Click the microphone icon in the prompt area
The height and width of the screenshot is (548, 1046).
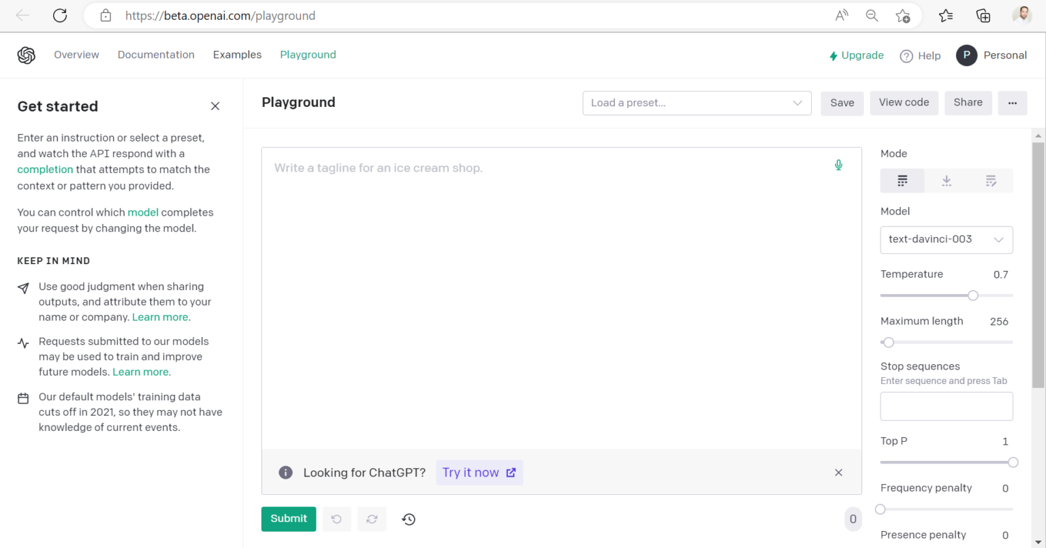[x=838, y=165]
